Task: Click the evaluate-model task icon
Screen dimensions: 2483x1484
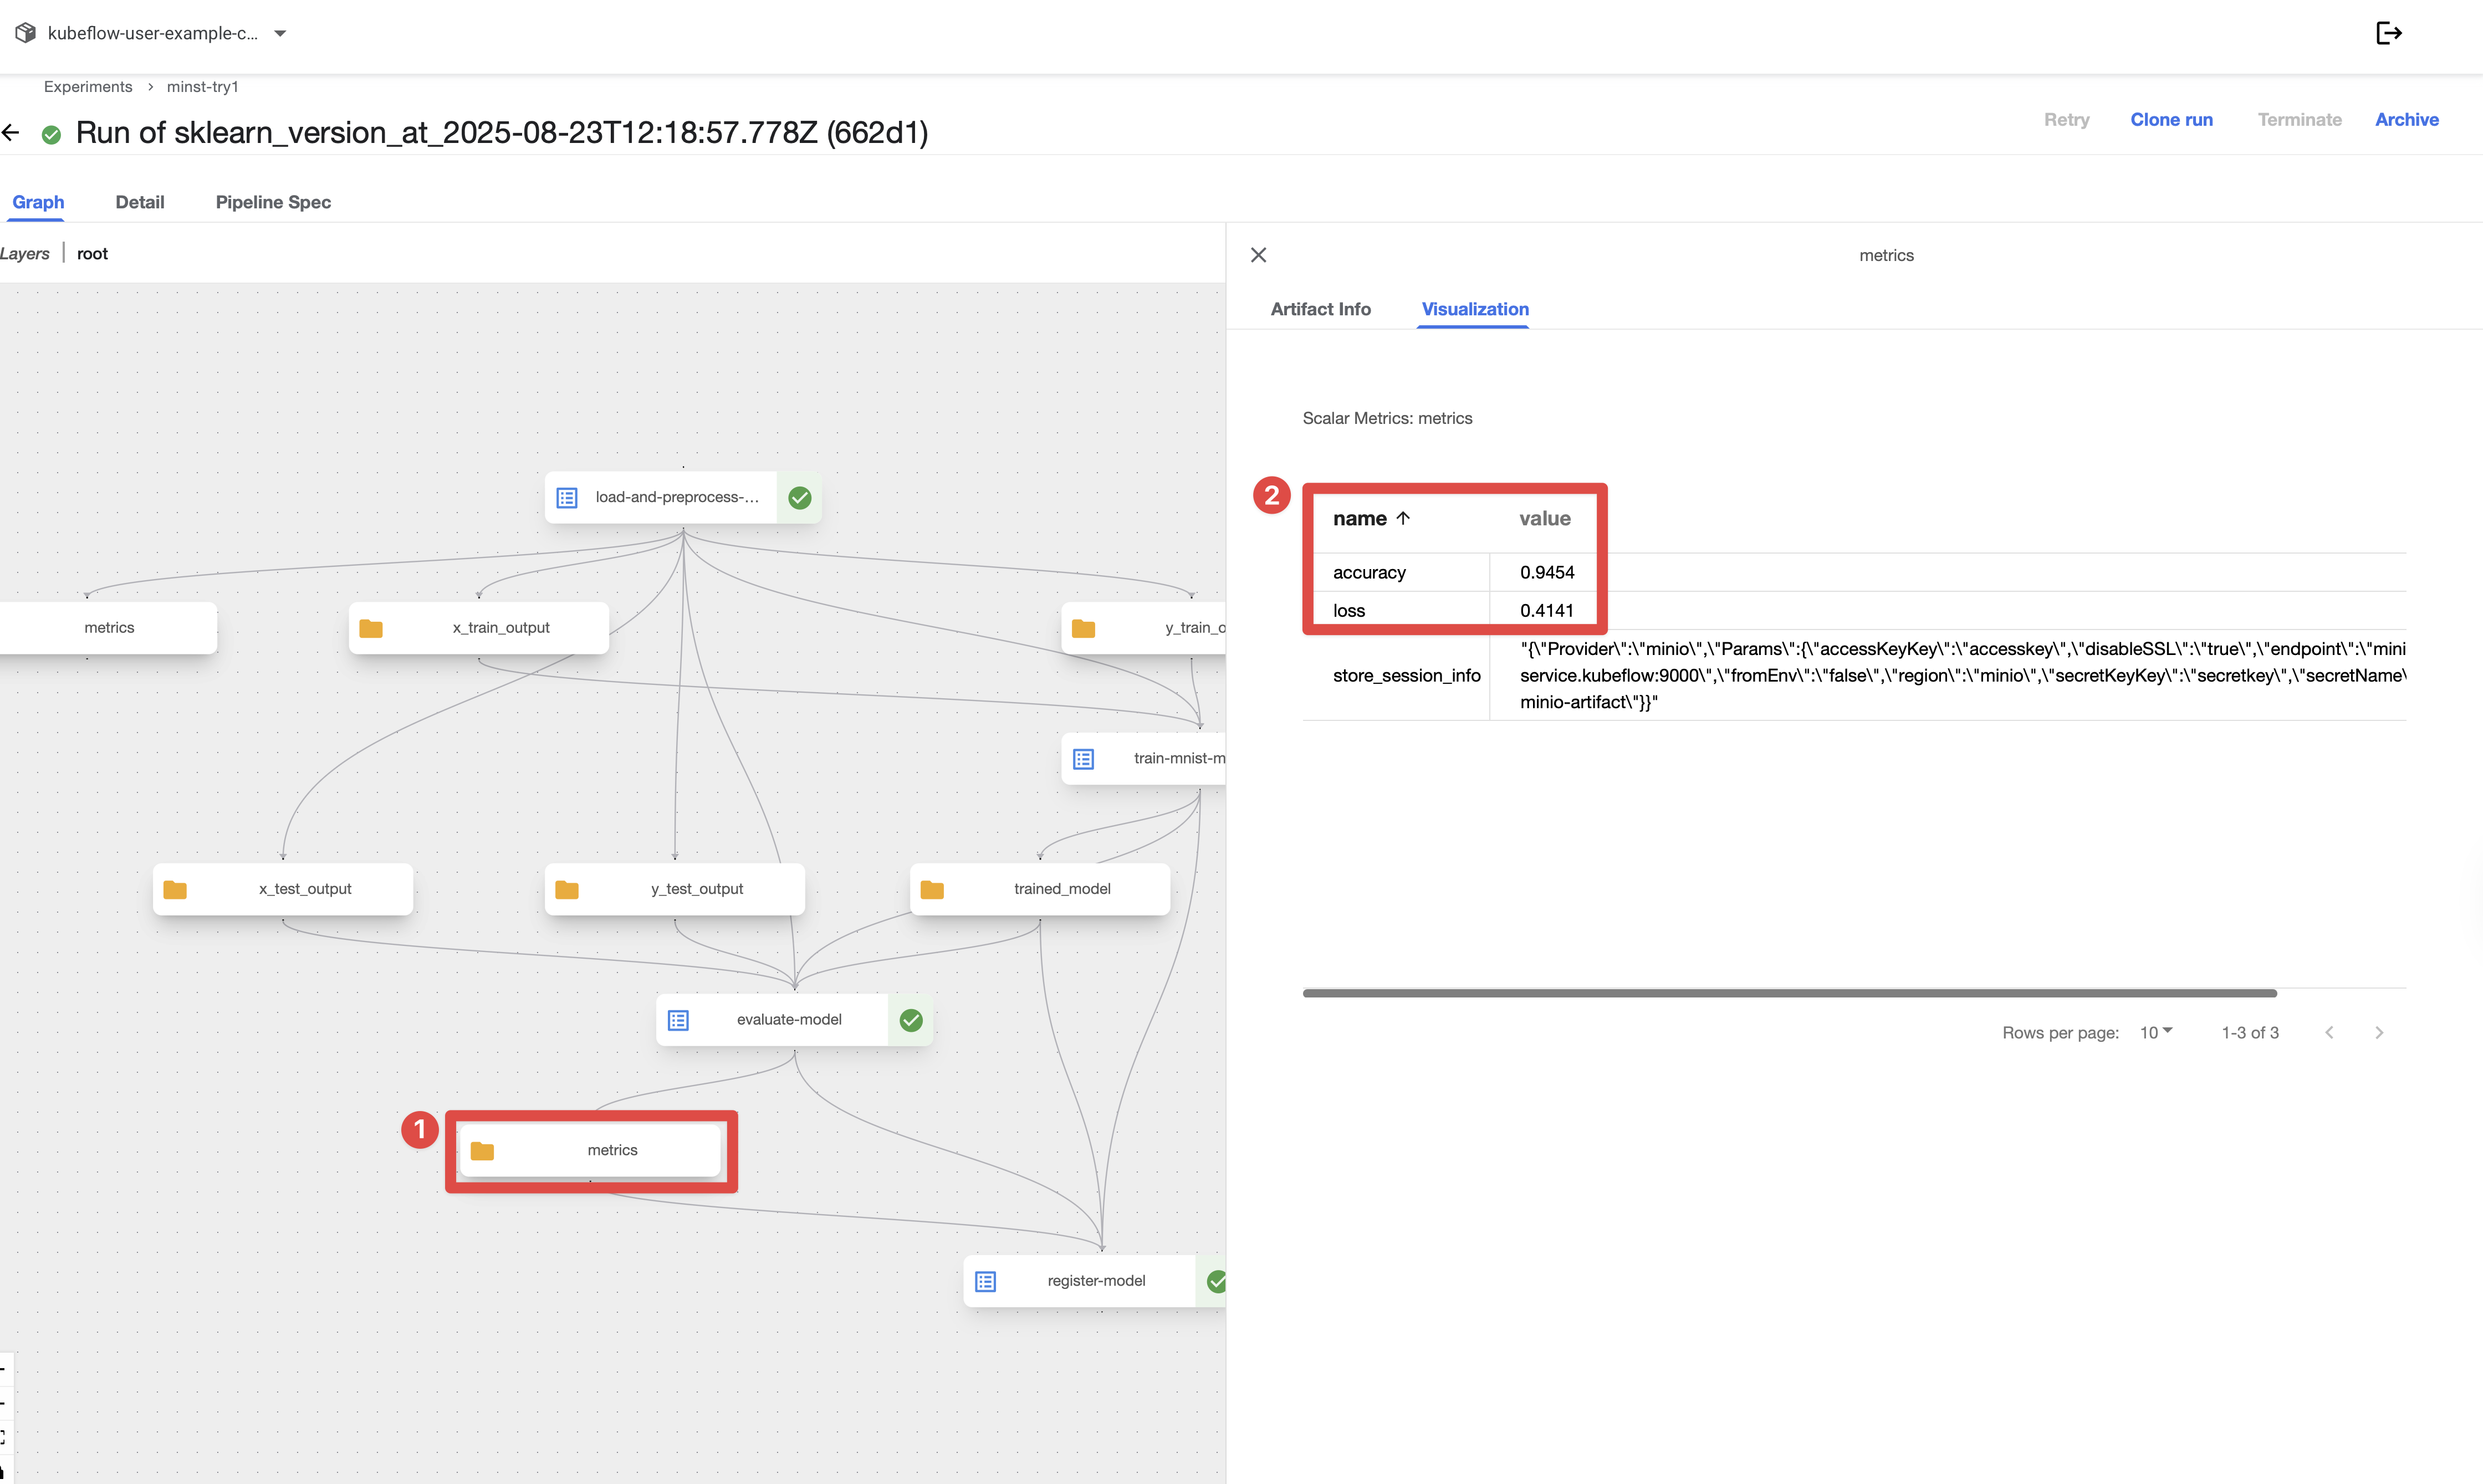Action: (x=678, y=1020)
